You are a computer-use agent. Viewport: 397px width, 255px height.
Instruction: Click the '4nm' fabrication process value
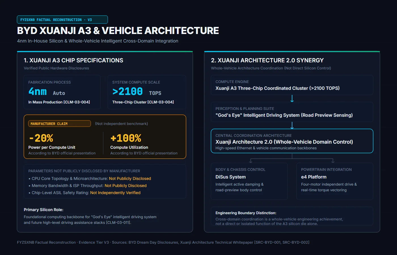pyautogui.click(x=37, y=92)
